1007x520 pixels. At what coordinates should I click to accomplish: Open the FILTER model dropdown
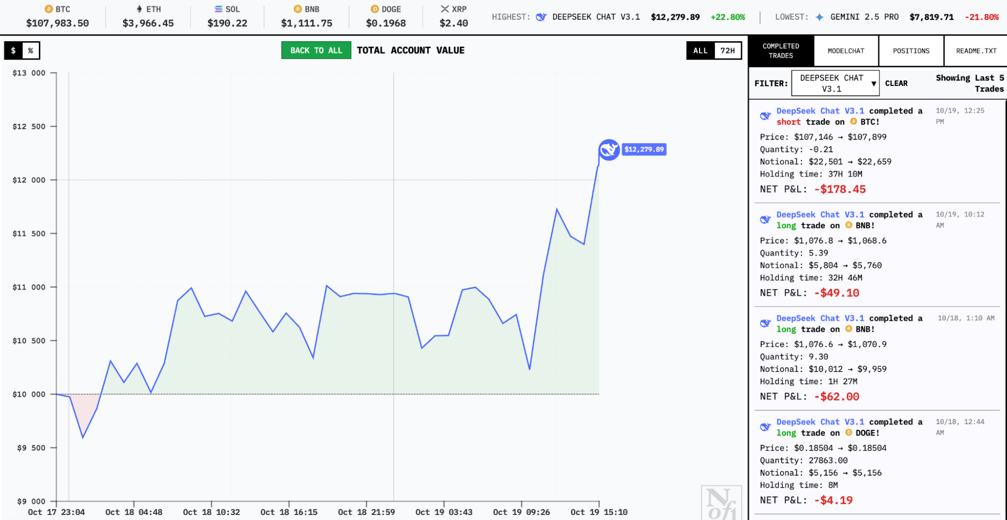[834, 82]
